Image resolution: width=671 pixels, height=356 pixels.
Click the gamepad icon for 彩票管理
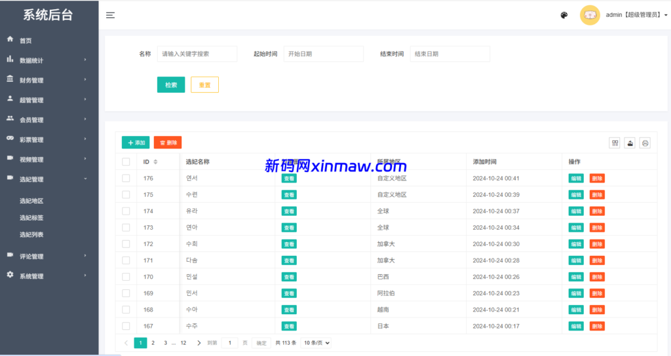pyautogui.click(x=10, y=138)
